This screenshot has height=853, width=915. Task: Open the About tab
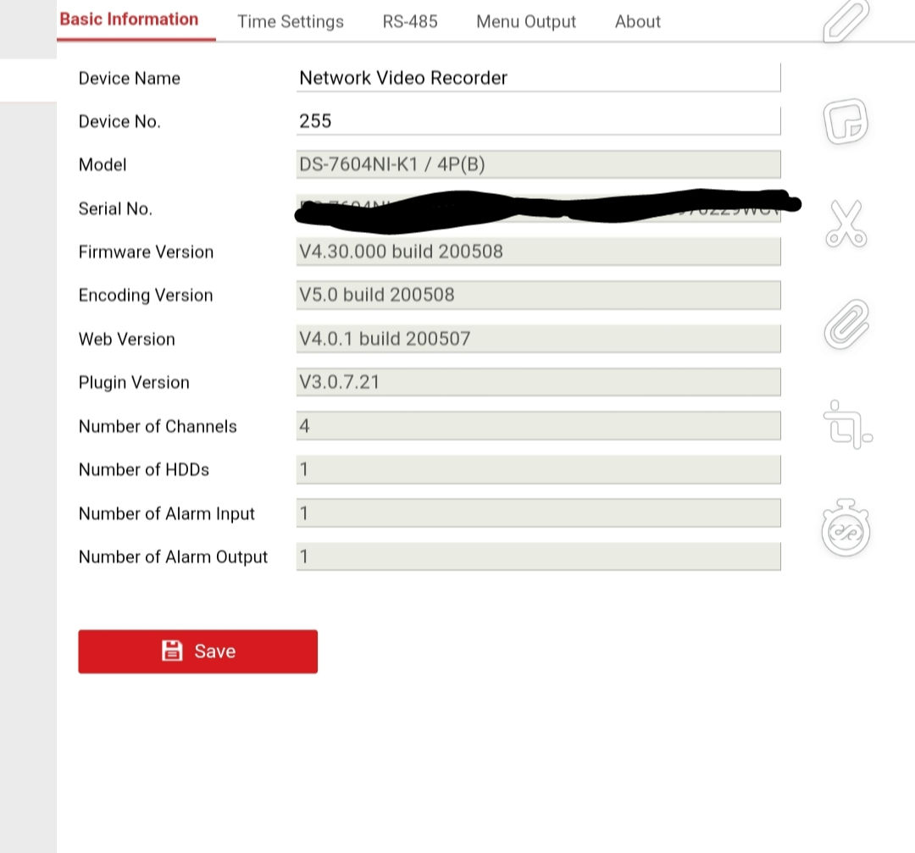(637, 22)
